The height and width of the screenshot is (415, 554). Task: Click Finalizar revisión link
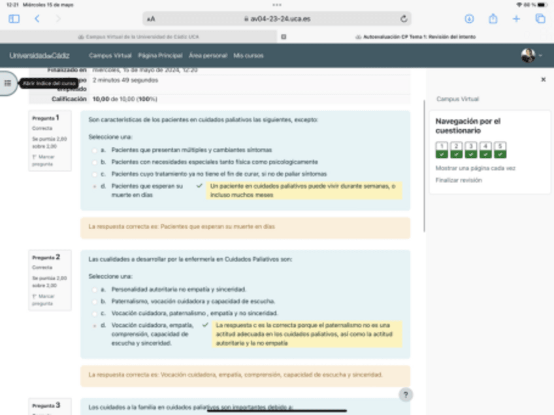coord(459,180)
